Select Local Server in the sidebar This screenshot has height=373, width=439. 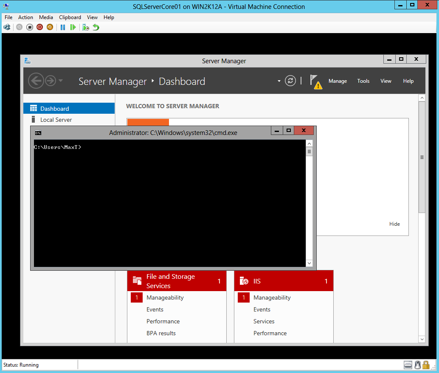coord(69,120)
